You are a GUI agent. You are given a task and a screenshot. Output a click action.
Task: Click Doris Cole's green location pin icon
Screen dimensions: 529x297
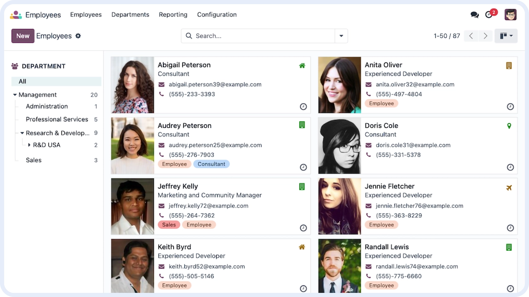509,126
